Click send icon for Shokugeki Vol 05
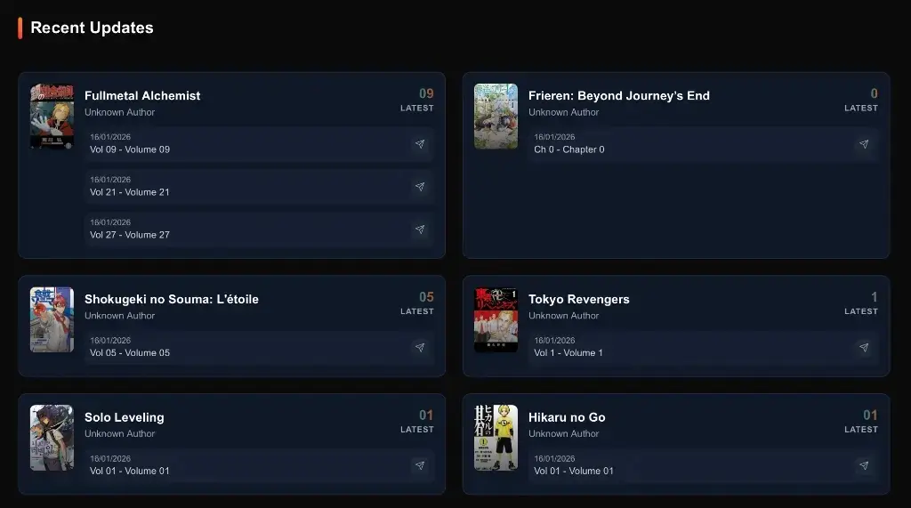This screenshot has width=911, height=508. 420,347
